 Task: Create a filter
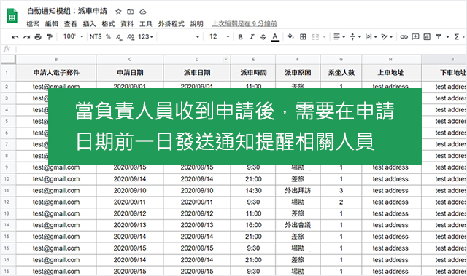coord(439,36)
